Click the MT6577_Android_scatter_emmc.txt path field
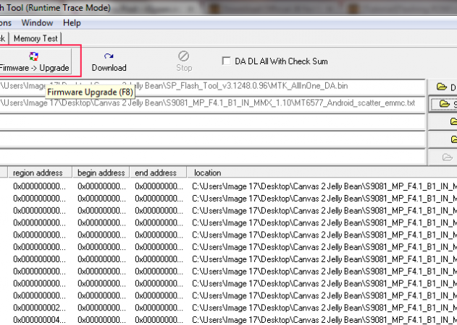The image size is (457, 325). (210, 103)
